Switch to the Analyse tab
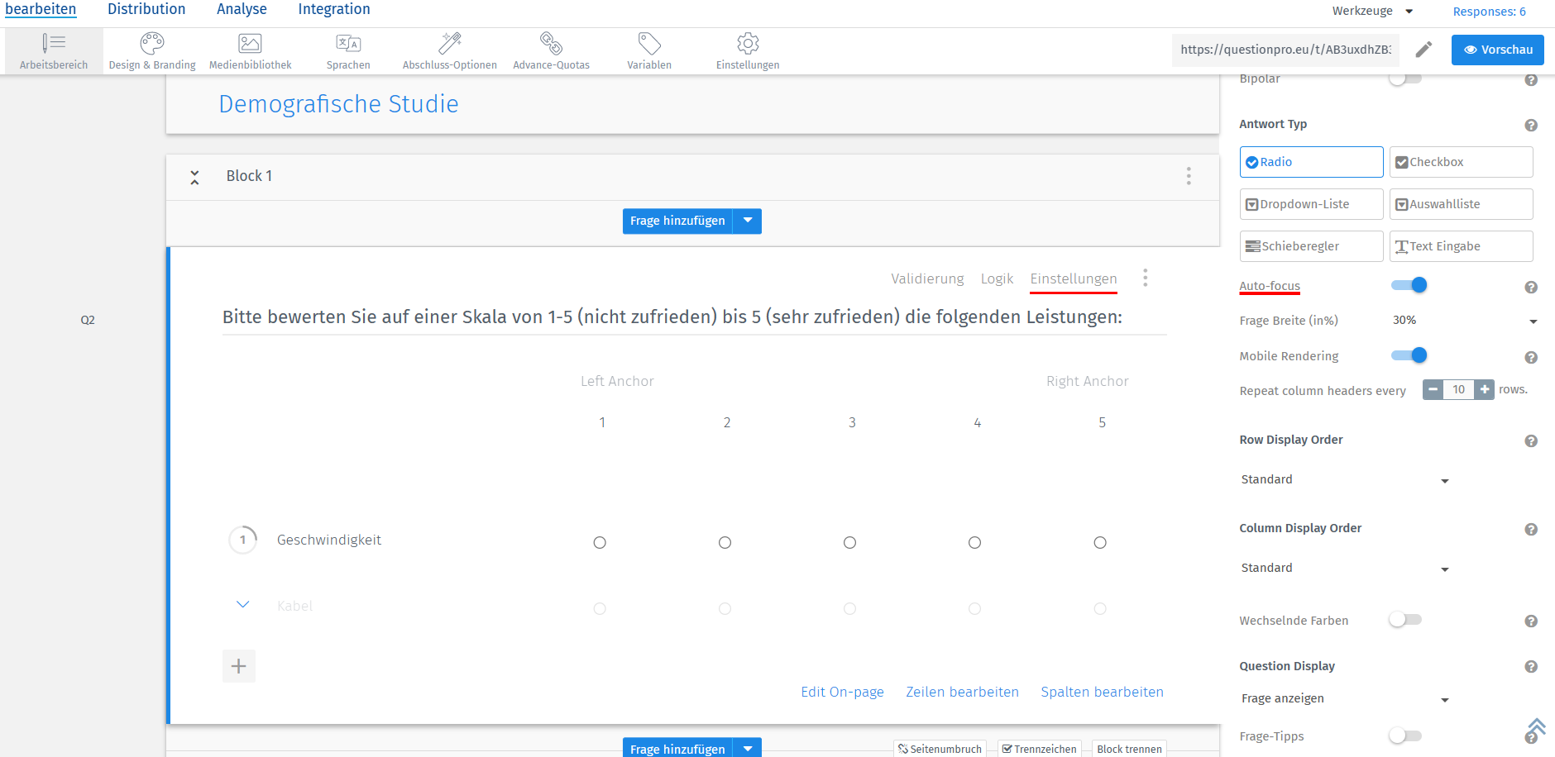The height and width of the screenshot is (757, 1555). pos(242,9)
